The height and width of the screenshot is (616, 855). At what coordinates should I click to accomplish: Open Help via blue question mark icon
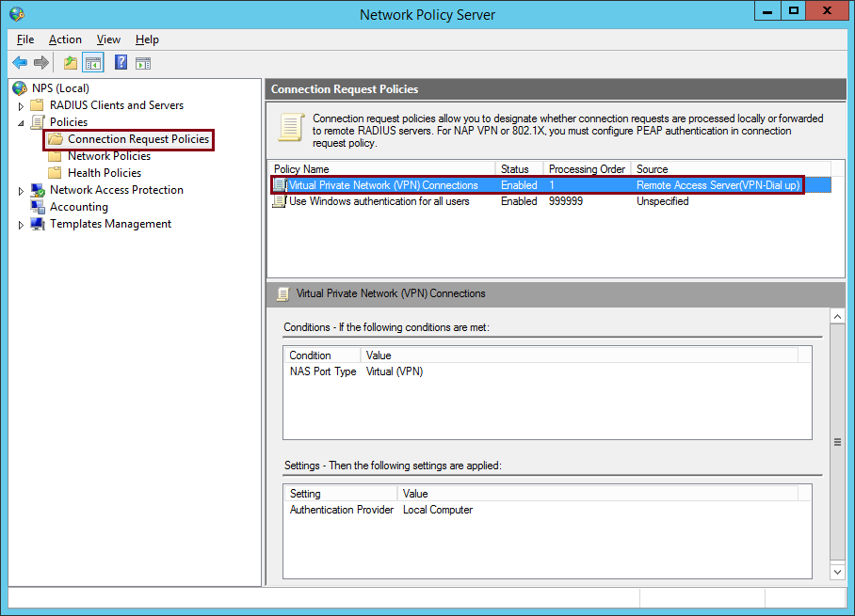pyautogui.click(x=121, y=63)
